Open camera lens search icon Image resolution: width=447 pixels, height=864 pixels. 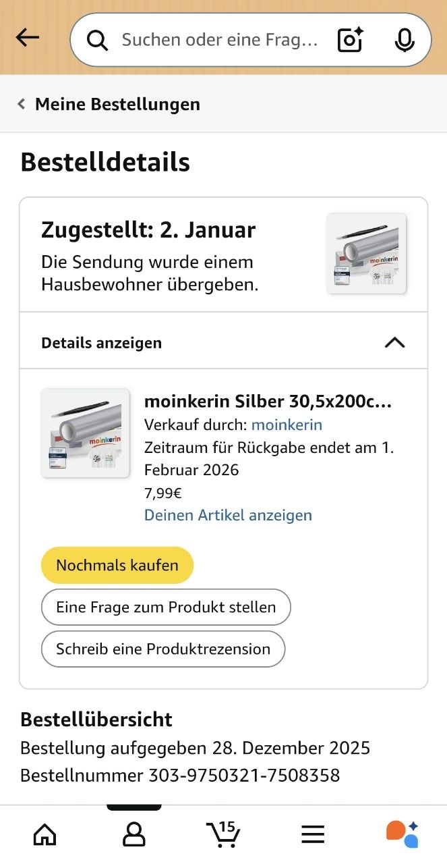tap(350, 40)
